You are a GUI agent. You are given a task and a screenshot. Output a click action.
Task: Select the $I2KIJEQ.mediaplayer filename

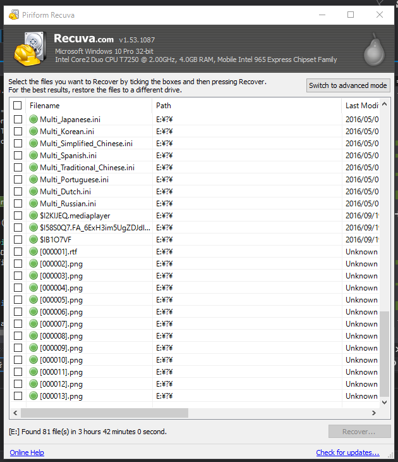click(75, 216)
